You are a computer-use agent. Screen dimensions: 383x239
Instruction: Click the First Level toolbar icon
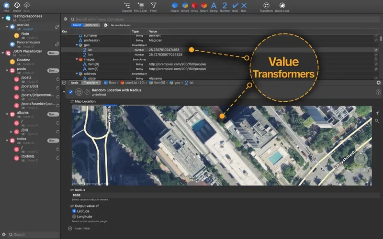140,5
